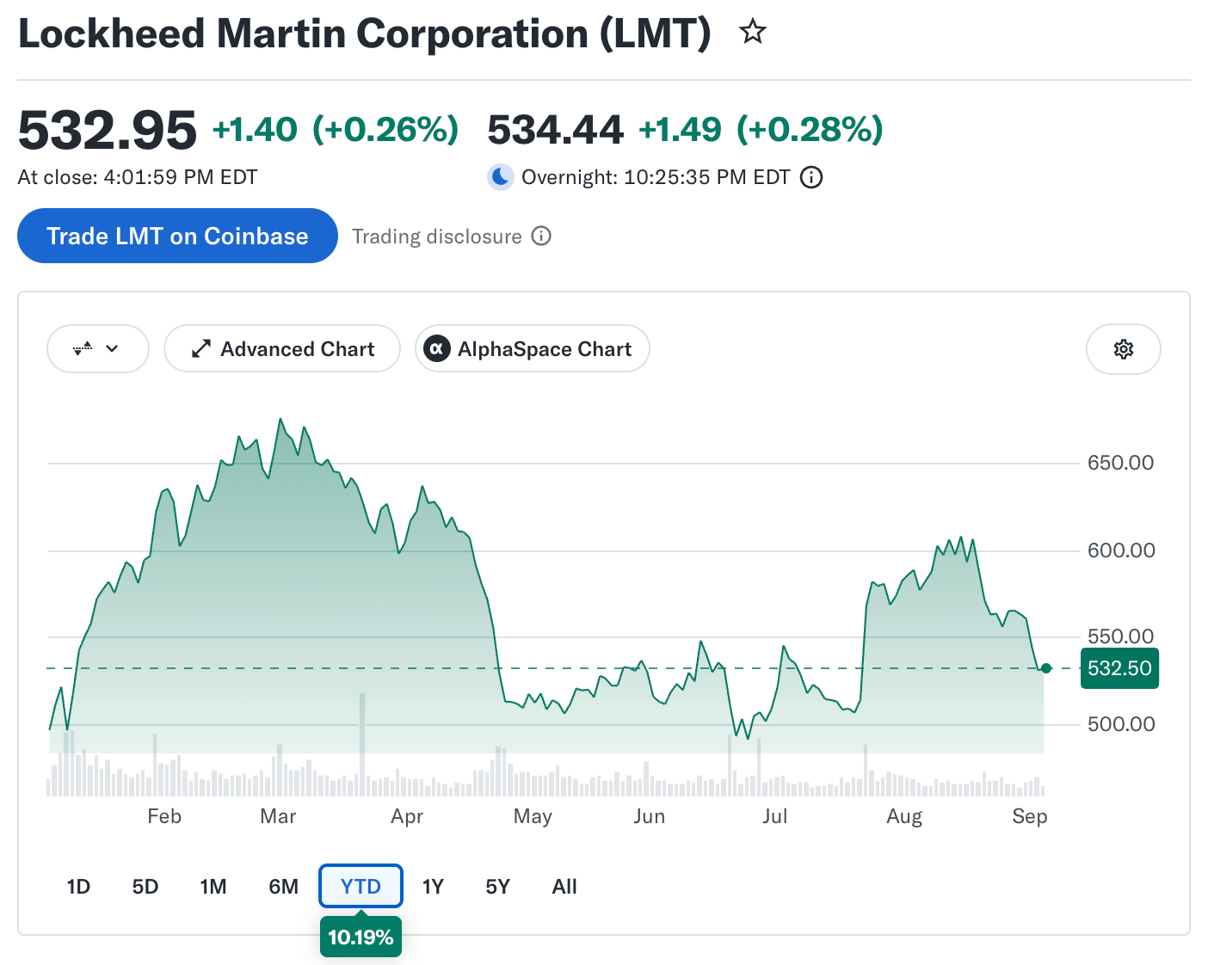Click the current price endpoint dot on chart

point(1046,668)
